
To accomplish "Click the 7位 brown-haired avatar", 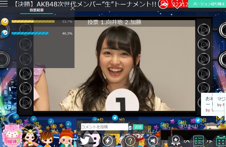I will click(47, 138).
